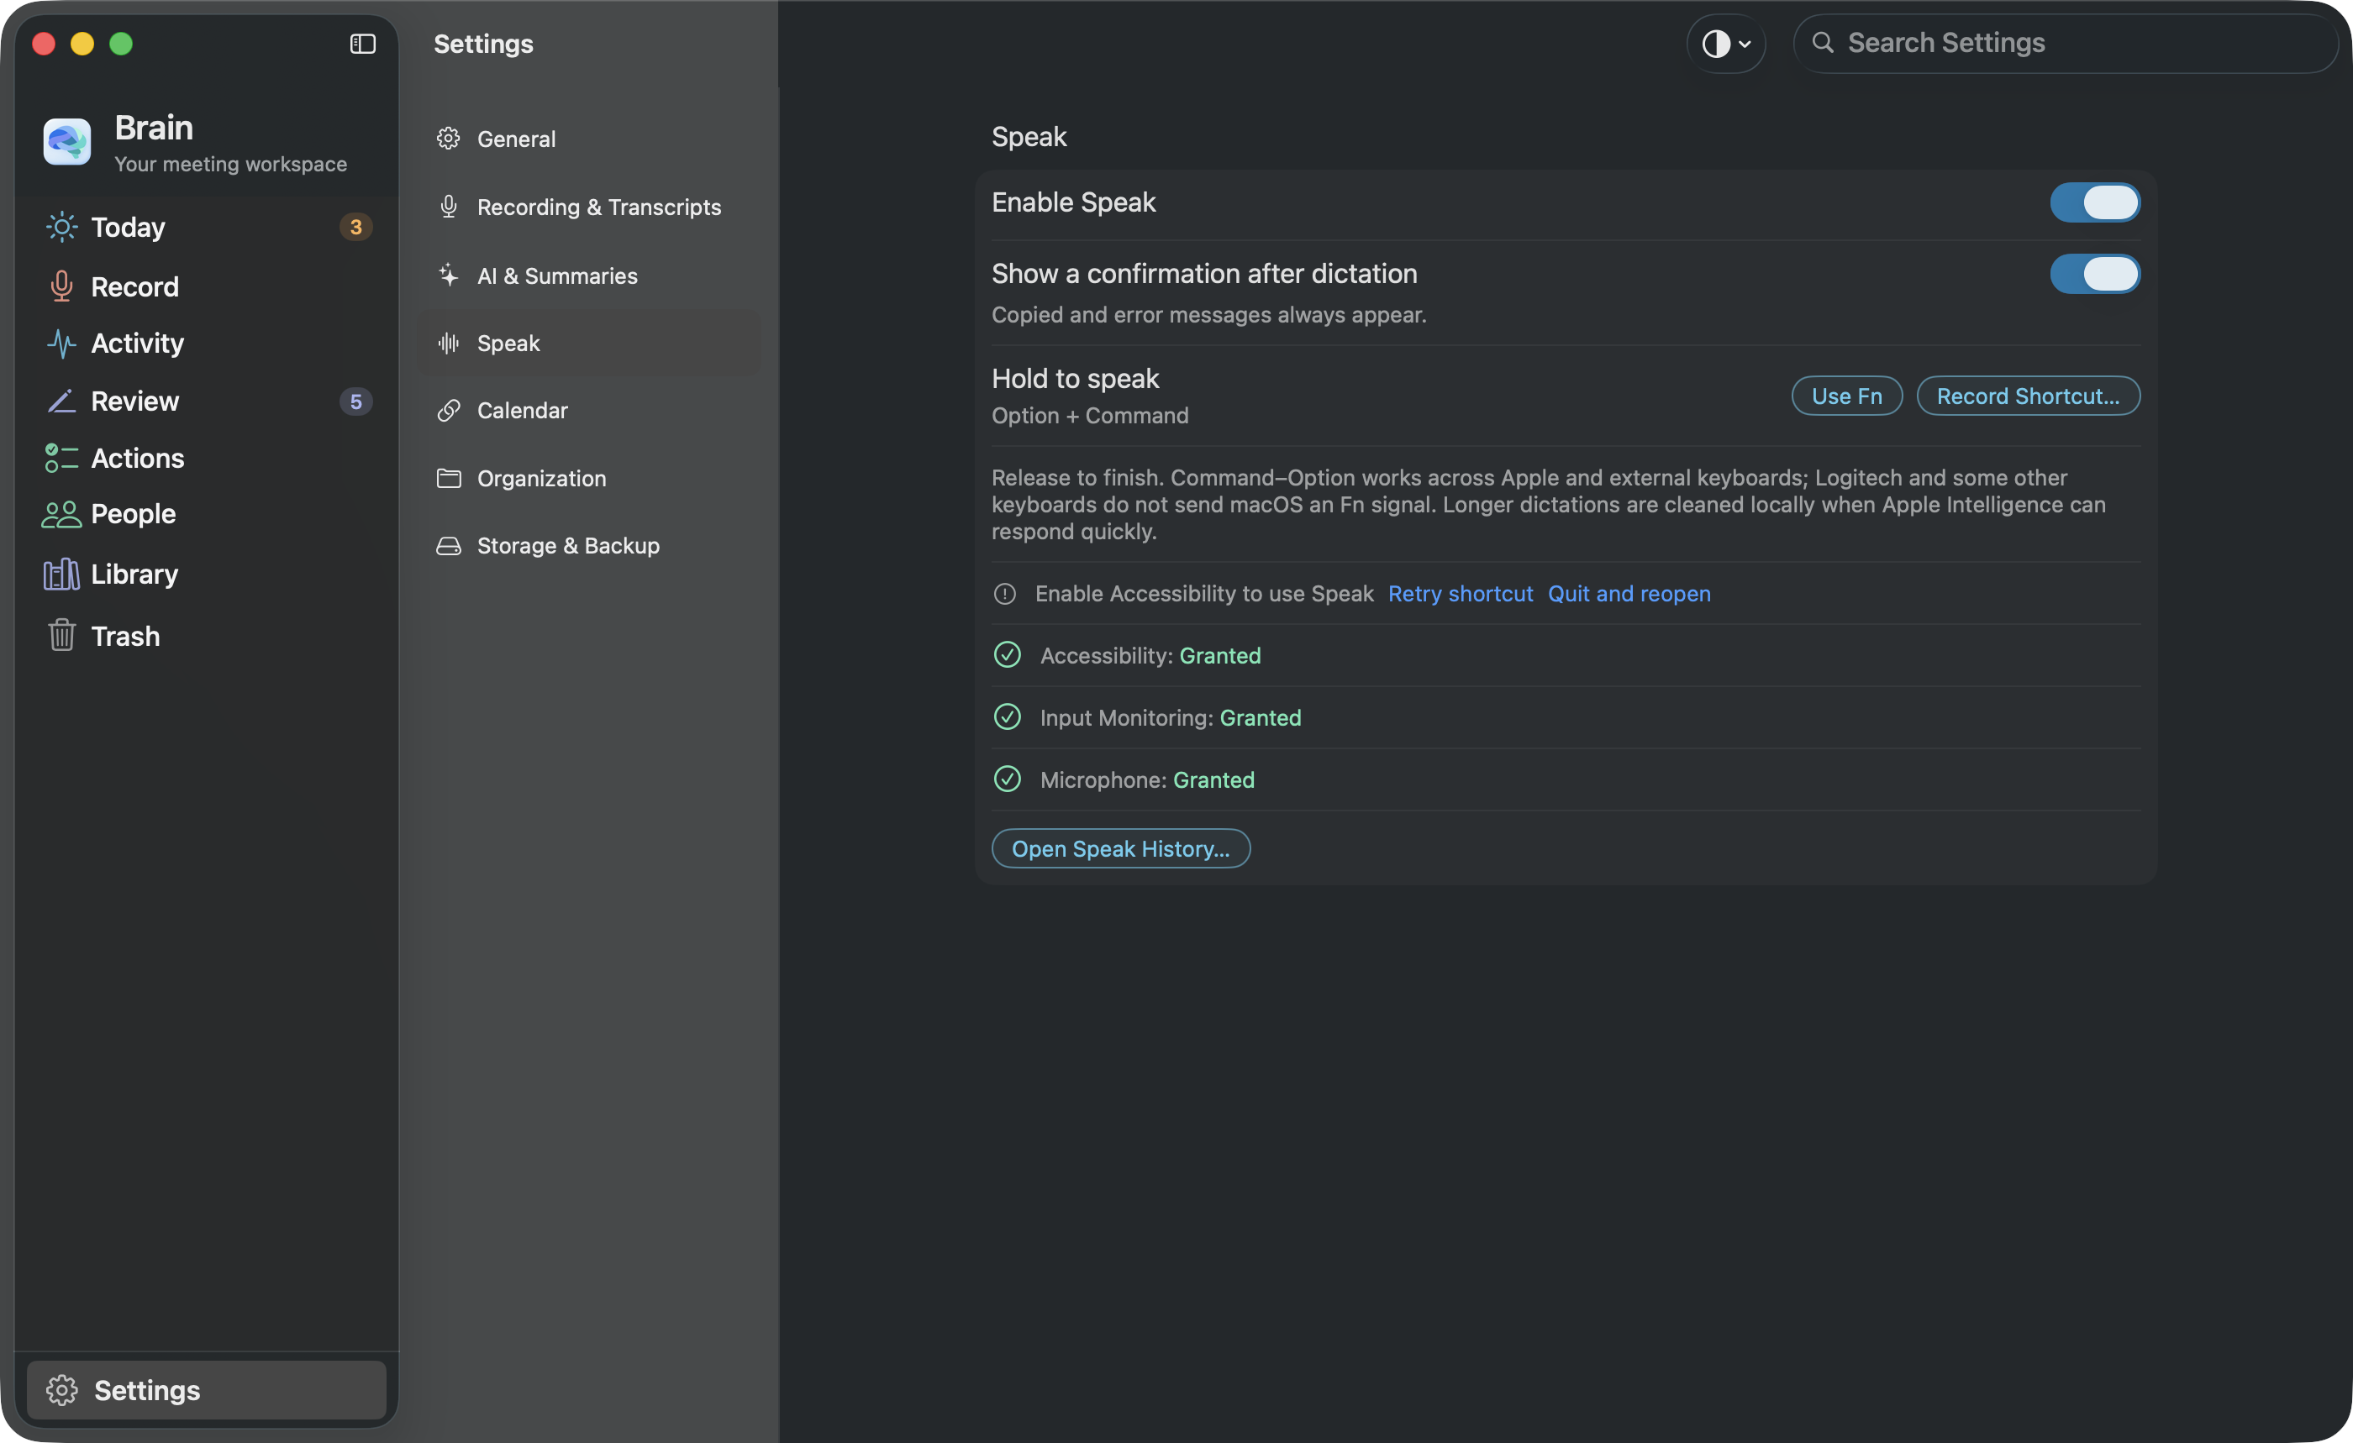
Task: Click the Use Fn button
Action: pos(1847,396)
